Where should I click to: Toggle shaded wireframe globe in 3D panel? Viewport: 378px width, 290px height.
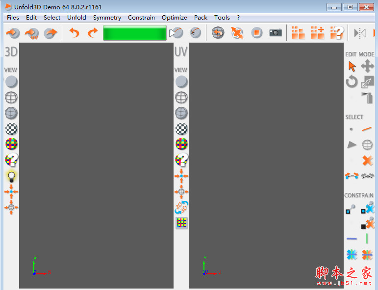11,113
